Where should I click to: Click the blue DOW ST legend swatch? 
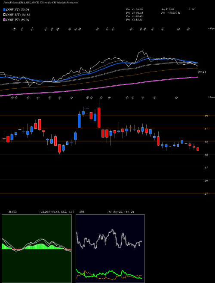[5, 9]
